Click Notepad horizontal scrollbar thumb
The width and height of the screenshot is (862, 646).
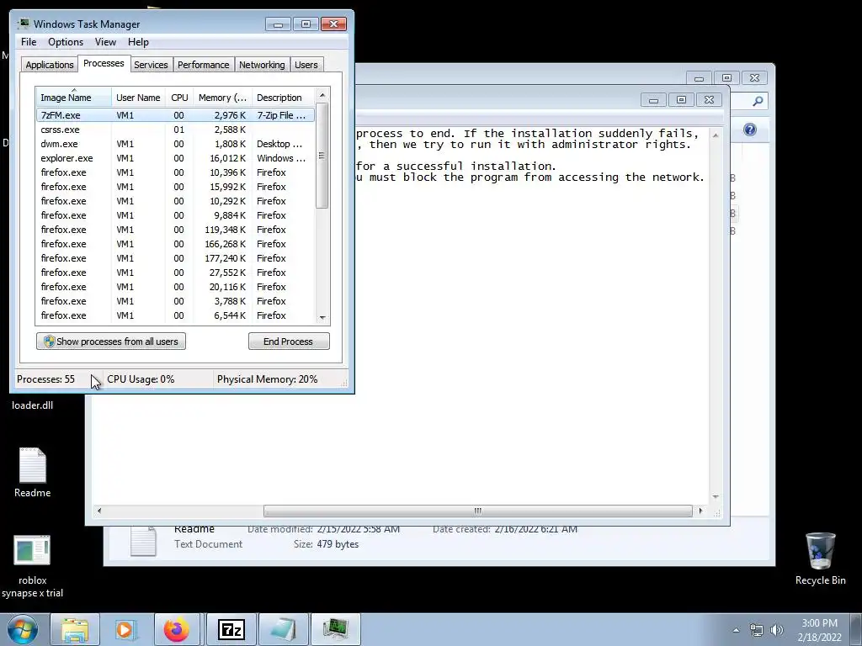coord(478,511)
